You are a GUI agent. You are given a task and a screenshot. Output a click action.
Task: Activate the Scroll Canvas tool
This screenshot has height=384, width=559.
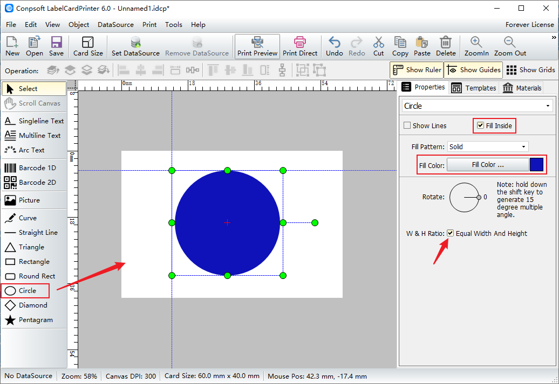(34, 103)
